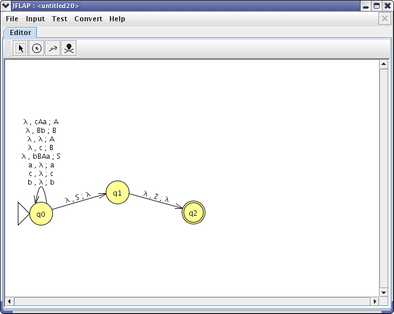Click transition label c , λ ; c
The height and width of the screenshot is (314, 394).
click(x=41, y=174)
